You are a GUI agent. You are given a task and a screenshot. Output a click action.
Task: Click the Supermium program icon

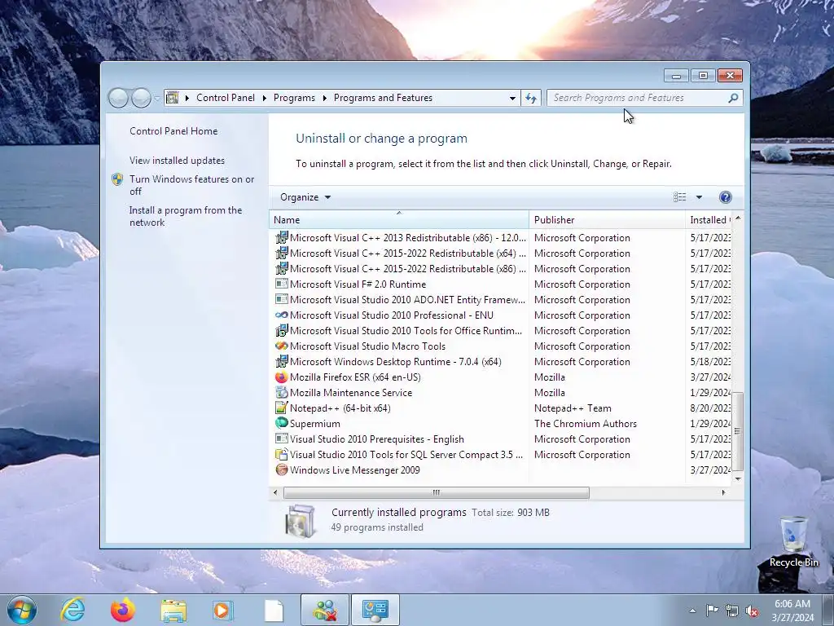pyautogui.click(x=281, y=423)
